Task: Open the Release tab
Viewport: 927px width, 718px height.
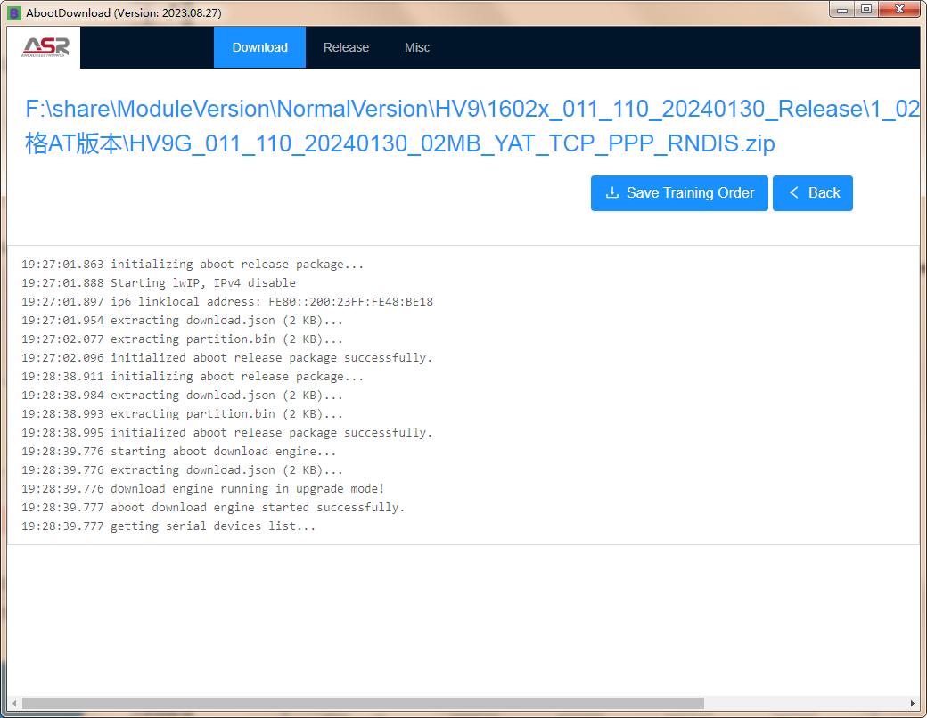Action: 346,47
